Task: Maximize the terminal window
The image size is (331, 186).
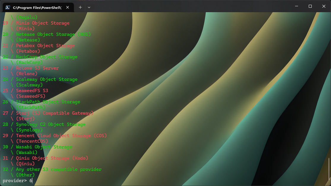Action: [x=310, y=6]
